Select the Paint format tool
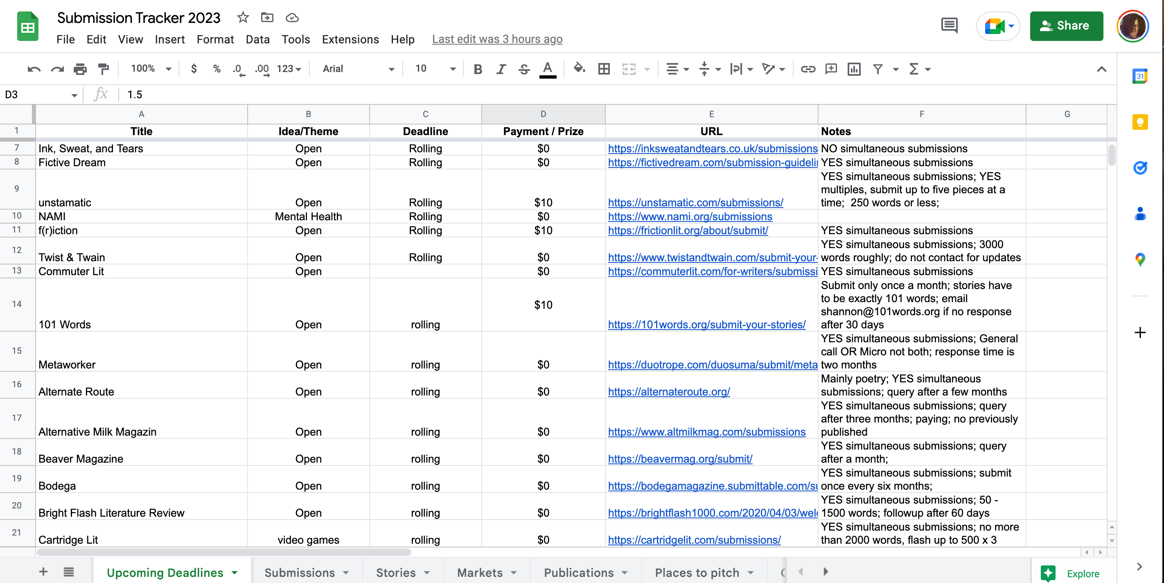This screenshot has width=1164, height=583. click(x=104, y=69)
